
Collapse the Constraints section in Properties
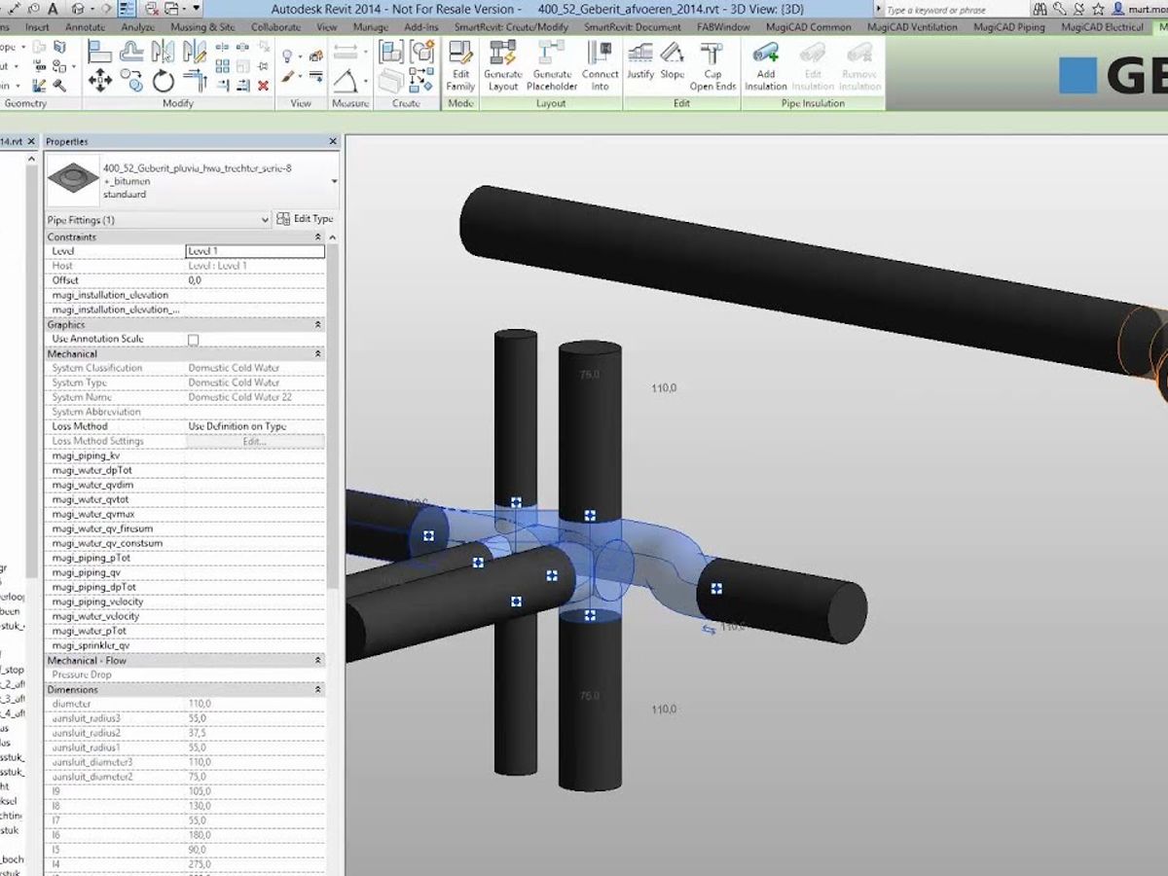click(317, 237)
